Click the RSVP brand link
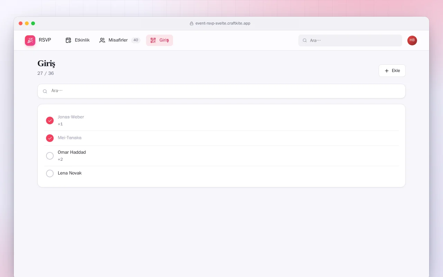This screenshot has width=443, height=277. (x=38, y=41)
